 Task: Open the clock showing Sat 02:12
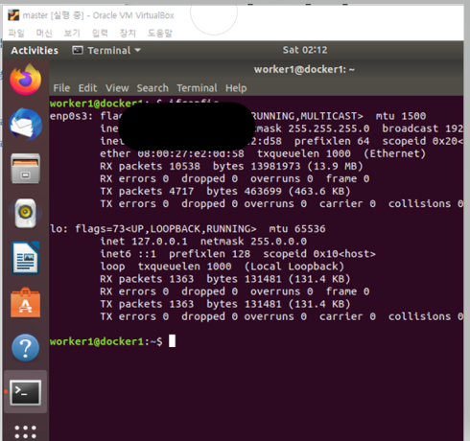point(305,50)
